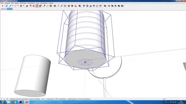Activate the Line pencil tool
186x104 pixels.
(10, 6)
